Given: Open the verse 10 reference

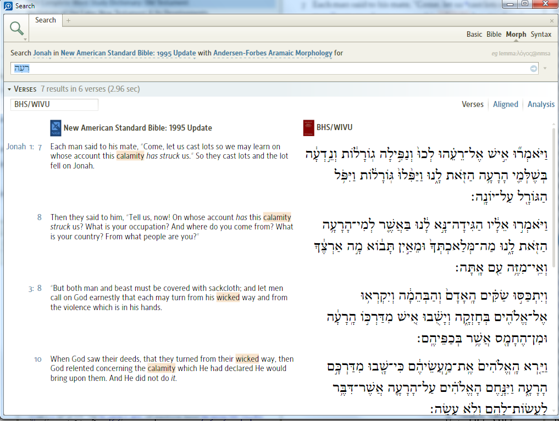Looking at the screenshot, I should [x=38, y=360].
